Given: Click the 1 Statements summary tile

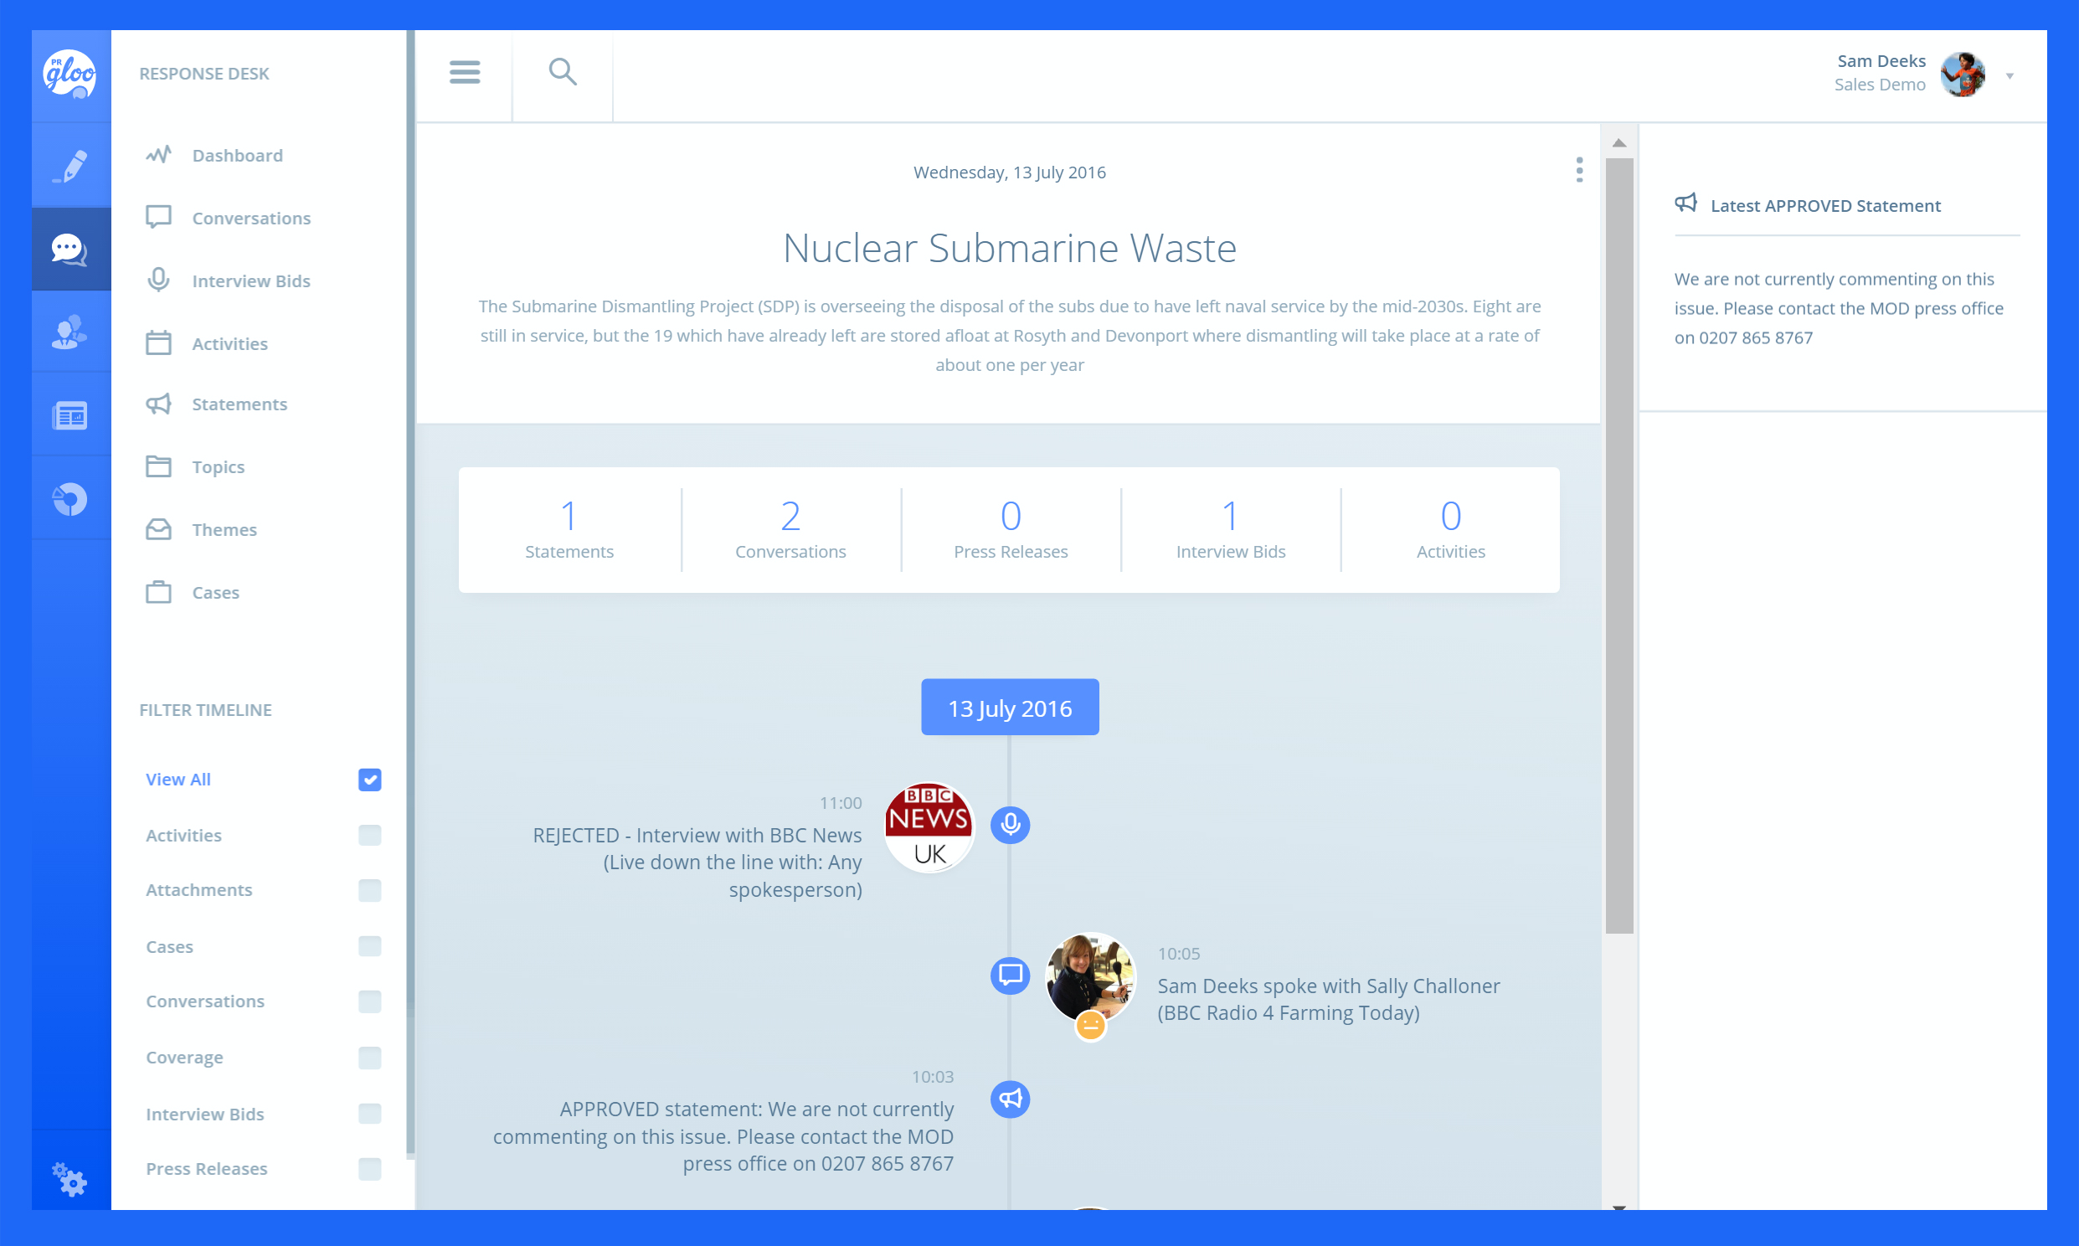Looking at the screenshot, I should click(569, 530).
